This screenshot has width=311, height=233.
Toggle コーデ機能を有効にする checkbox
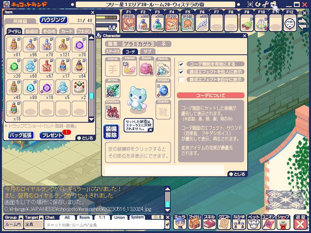click(181, 64)
